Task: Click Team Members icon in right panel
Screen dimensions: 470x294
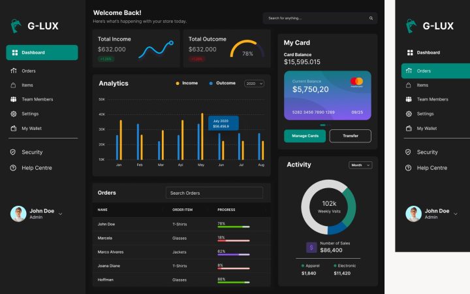Action: coord(409,99)
